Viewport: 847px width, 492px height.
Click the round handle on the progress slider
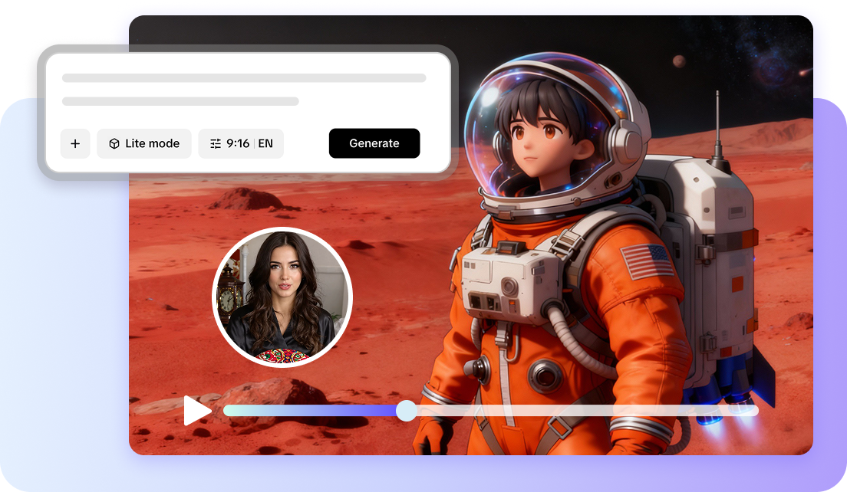click(x=406, y=411)
